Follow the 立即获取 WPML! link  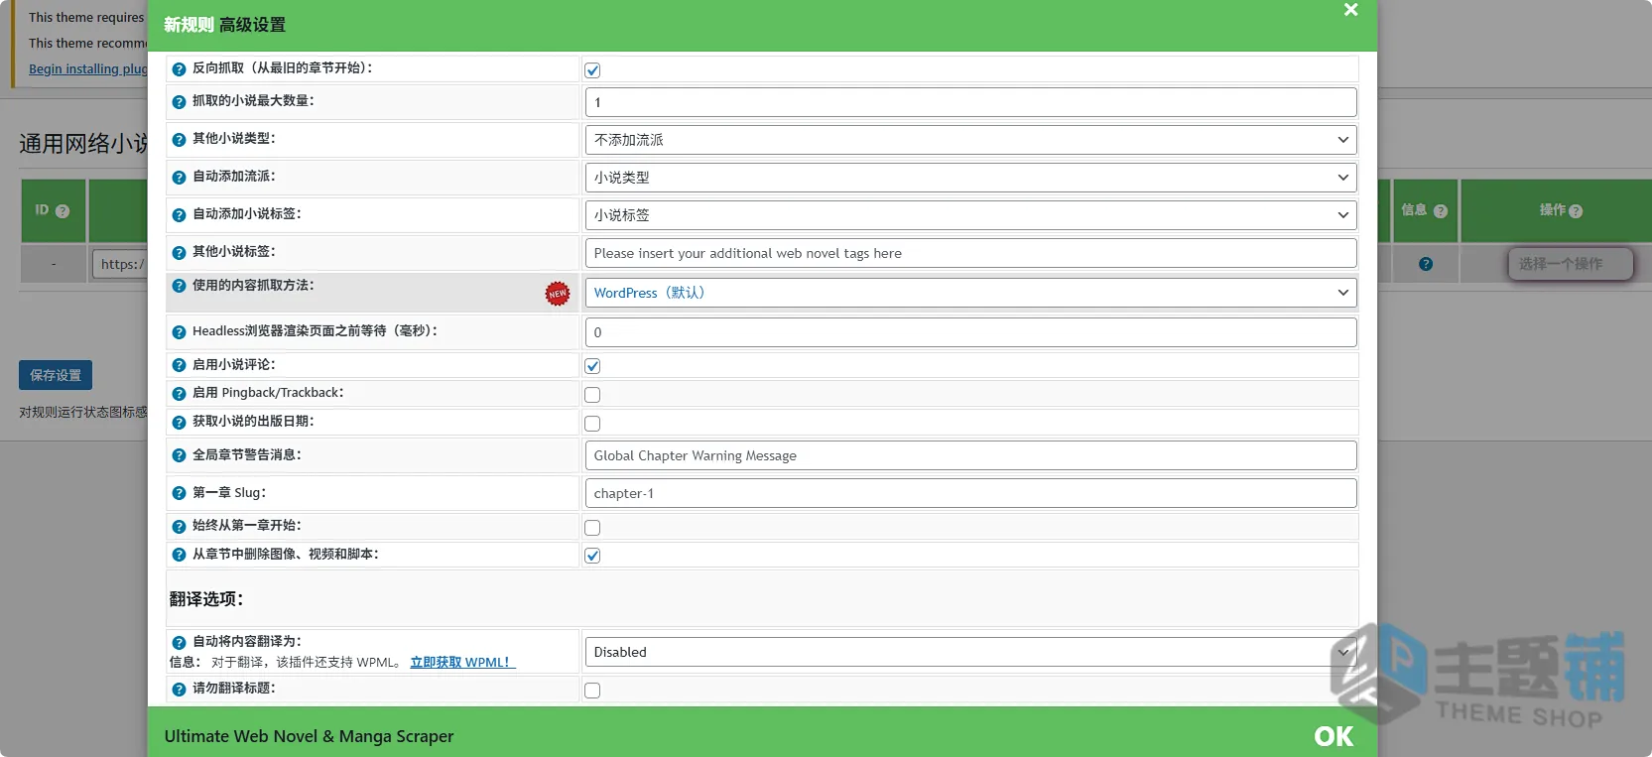462,662
